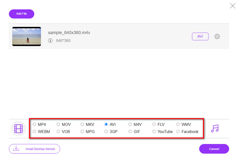Pick the 3GP format option

coord(106,131)
